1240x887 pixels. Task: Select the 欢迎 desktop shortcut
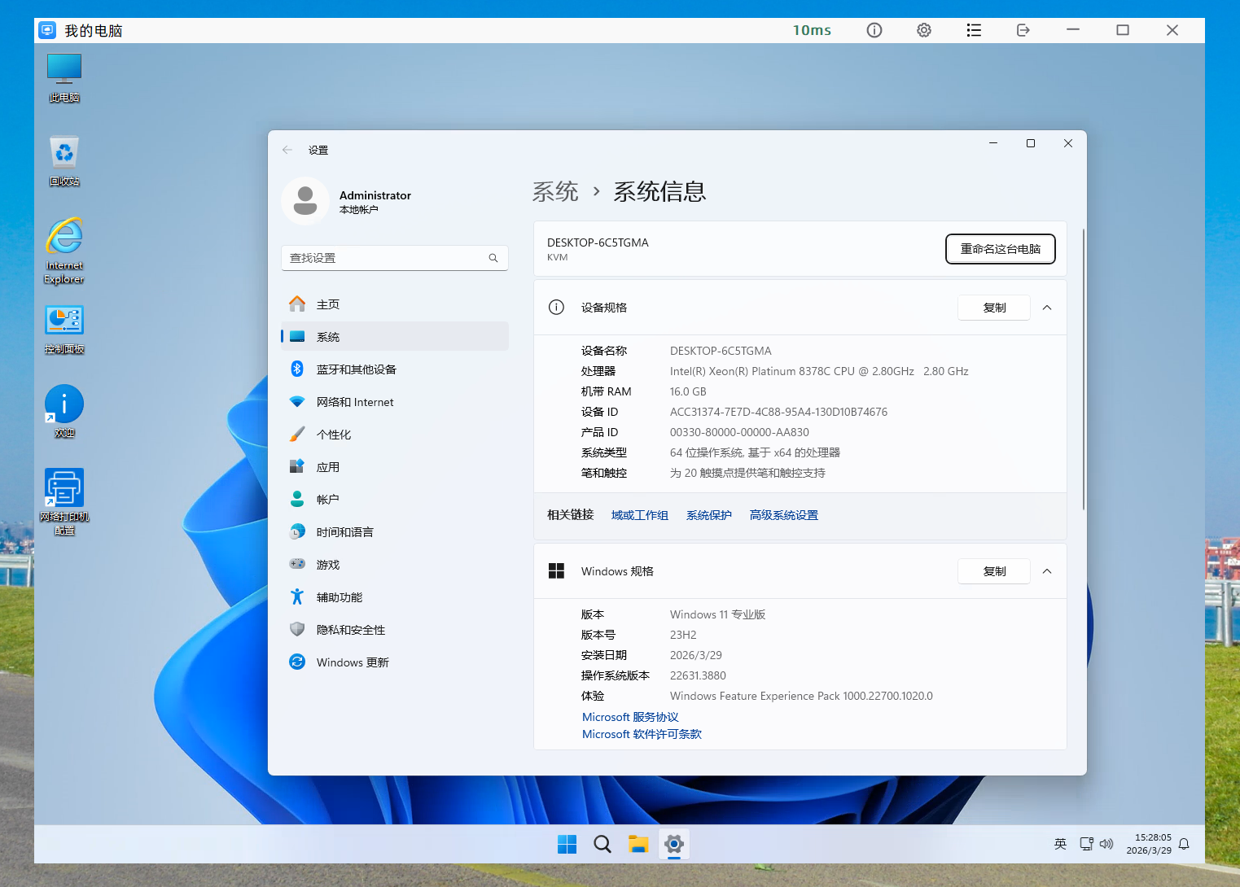(64, 412)
